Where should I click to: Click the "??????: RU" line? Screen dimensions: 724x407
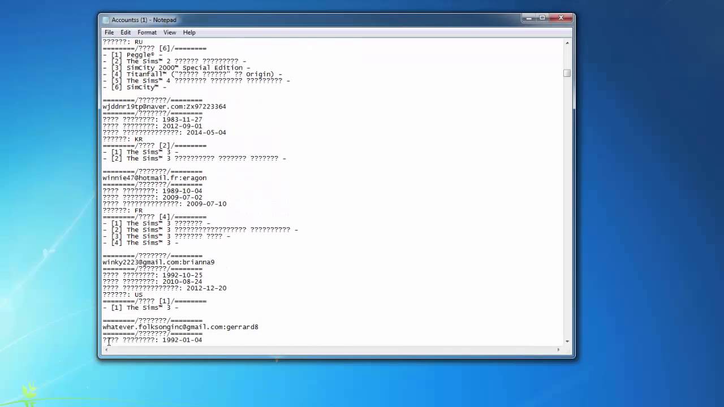pos(123,42)
